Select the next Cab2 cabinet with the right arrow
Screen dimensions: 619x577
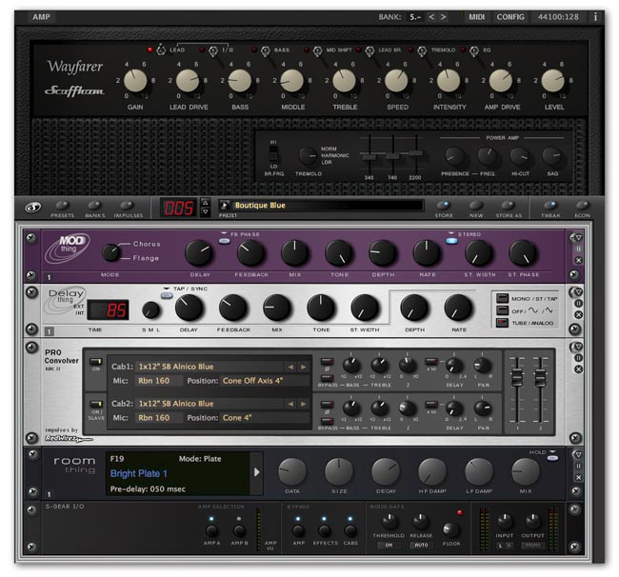[x=303, y=404]
